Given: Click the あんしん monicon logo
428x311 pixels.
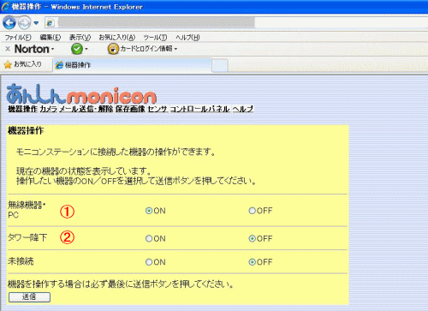Looking at the screenshot, I should coord(81,93).
